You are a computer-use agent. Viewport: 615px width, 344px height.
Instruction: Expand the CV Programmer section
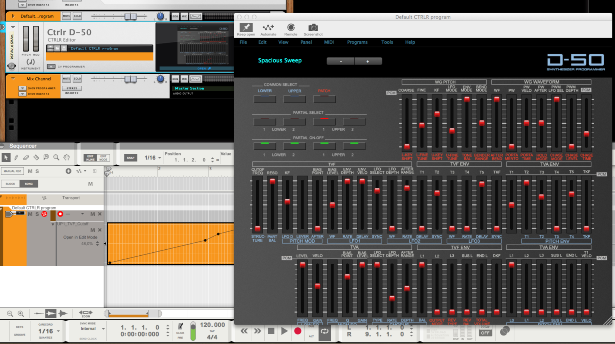pyautogui.click(x=51, y=66)
